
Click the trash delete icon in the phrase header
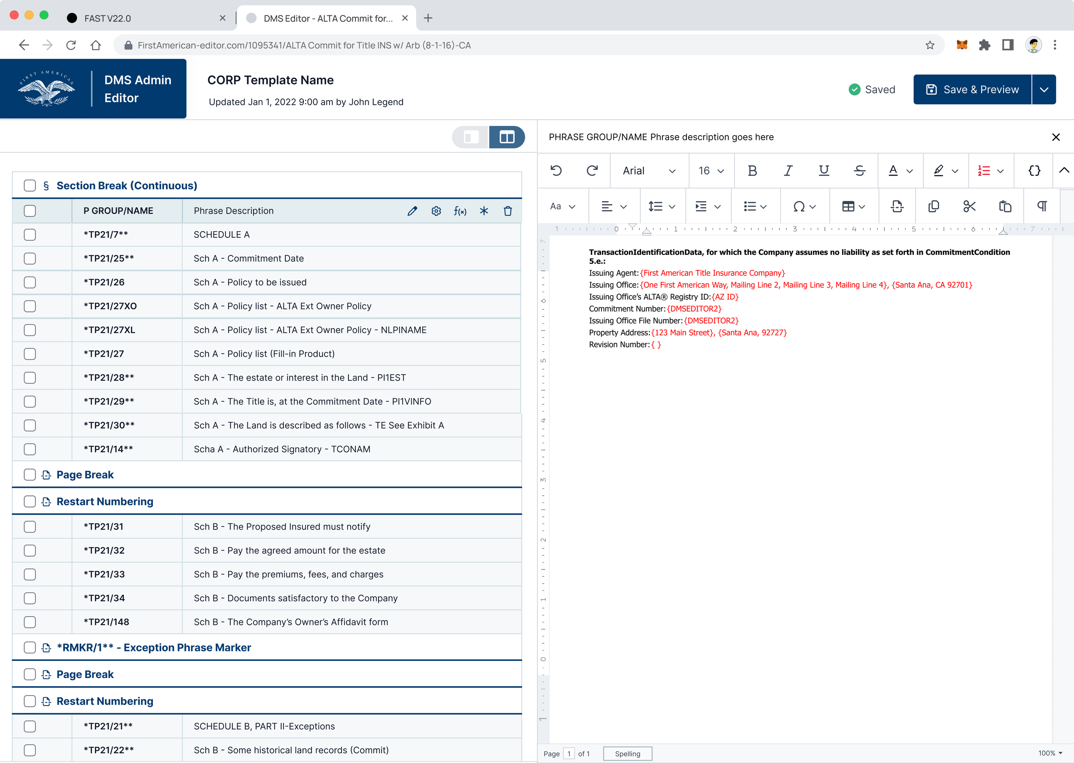pos(507,211)
